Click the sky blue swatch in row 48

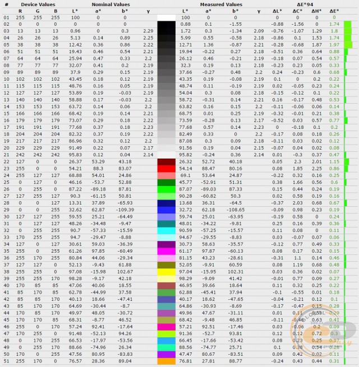(167, 341)
